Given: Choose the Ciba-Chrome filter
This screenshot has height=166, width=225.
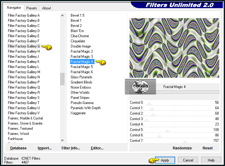Looking at the screenshot, I should 80,36.
